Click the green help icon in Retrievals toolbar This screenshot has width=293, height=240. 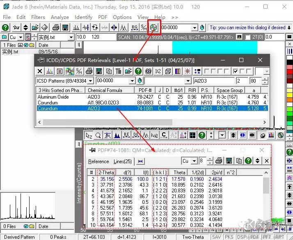[x=138, y=71]
